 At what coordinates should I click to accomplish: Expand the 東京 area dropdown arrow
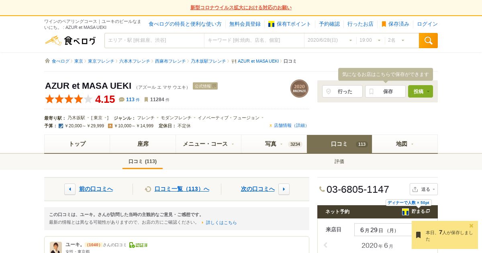click(x=106, y=118)
